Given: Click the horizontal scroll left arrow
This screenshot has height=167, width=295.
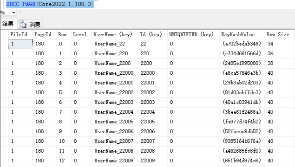Looking at the screenshot, I should tap(20, 13).
